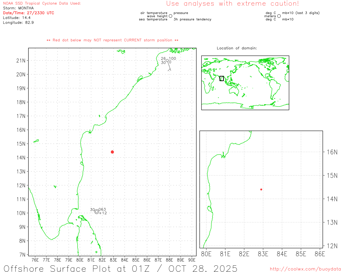Viewport: 341px width, 272px height.
Task: Click the air temperature '26' at the northern buoy
Action: point(163,58)
